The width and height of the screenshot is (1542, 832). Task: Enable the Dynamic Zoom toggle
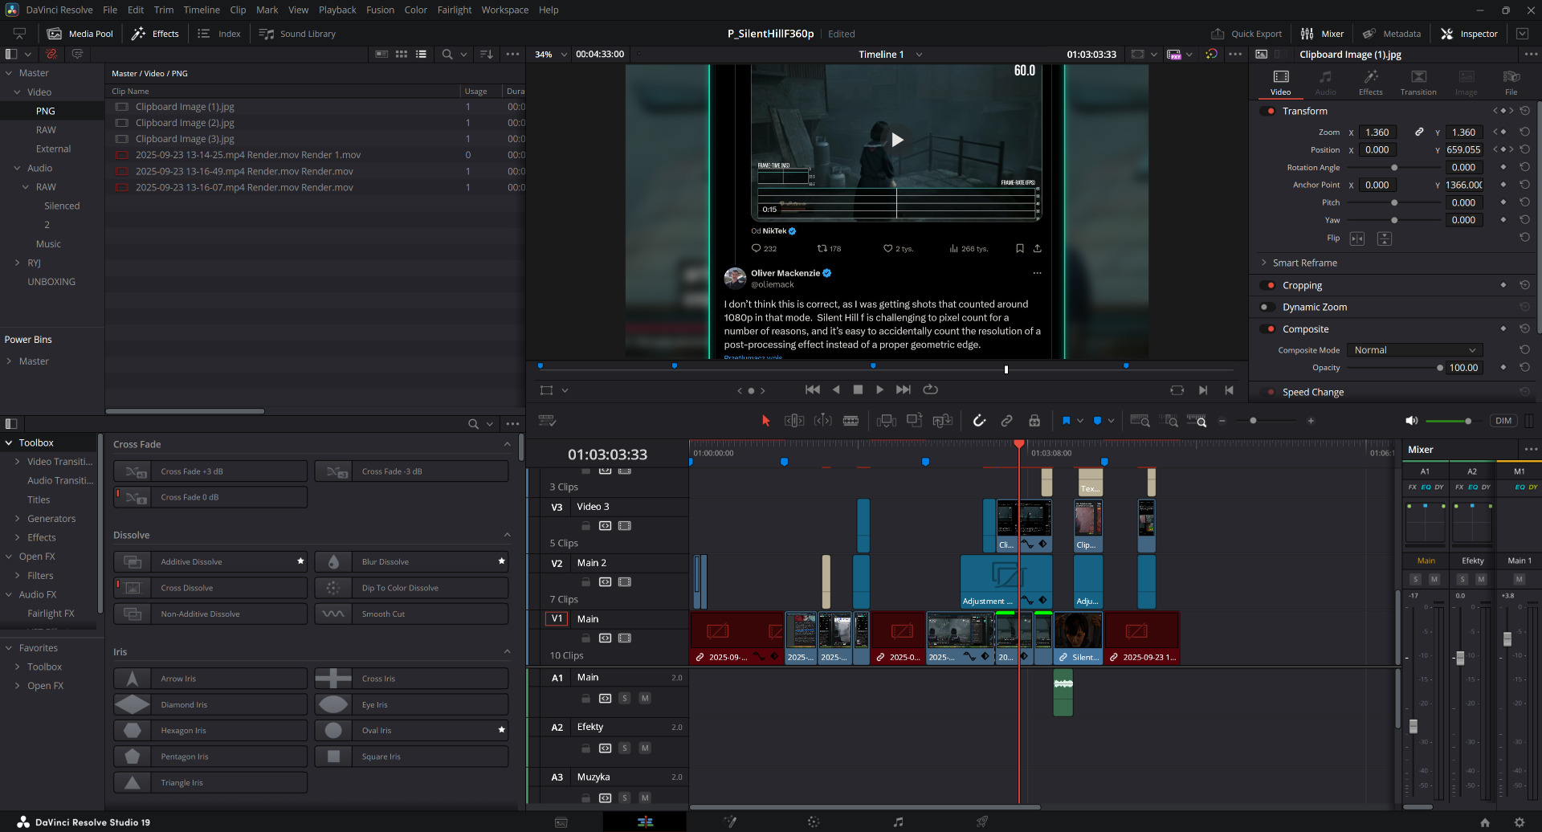pyautogui.click(x=1267, y=307)
